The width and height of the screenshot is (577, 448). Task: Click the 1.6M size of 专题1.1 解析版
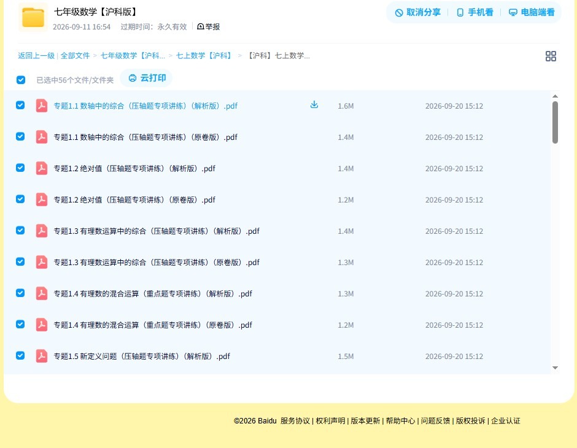346,106
